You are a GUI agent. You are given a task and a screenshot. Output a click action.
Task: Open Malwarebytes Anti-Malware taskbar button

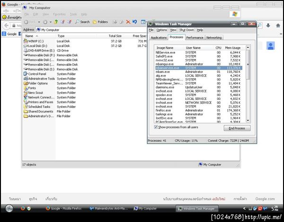pos(109,208)
